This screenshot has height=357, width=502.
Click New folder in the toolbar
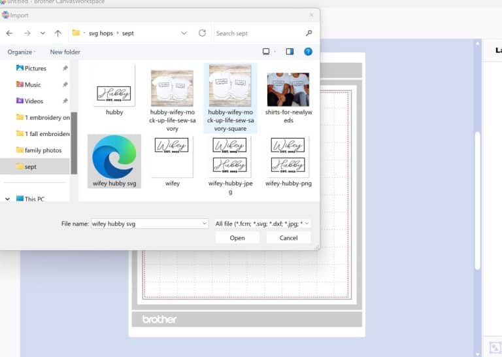[65, 52]
